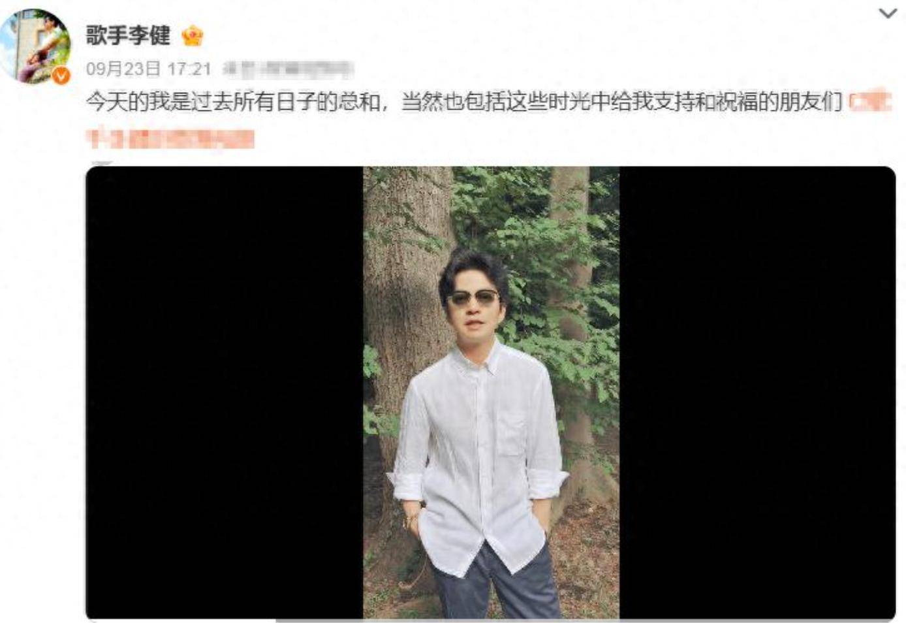Click the small gray mark above media's top-left corner
Viewport: 906px width, 623px height.
tap(101, 163)
